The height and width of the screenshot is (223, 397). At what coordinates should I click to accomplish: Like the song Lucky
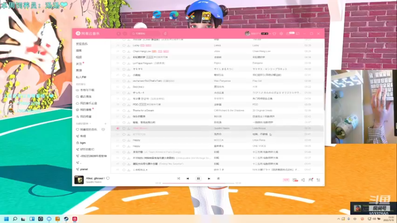click(124, 46)
